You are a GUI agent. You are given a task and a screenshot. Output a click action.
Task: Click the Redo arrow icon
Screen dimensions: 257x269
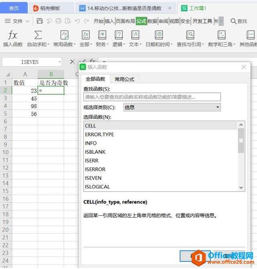point(86,21)
